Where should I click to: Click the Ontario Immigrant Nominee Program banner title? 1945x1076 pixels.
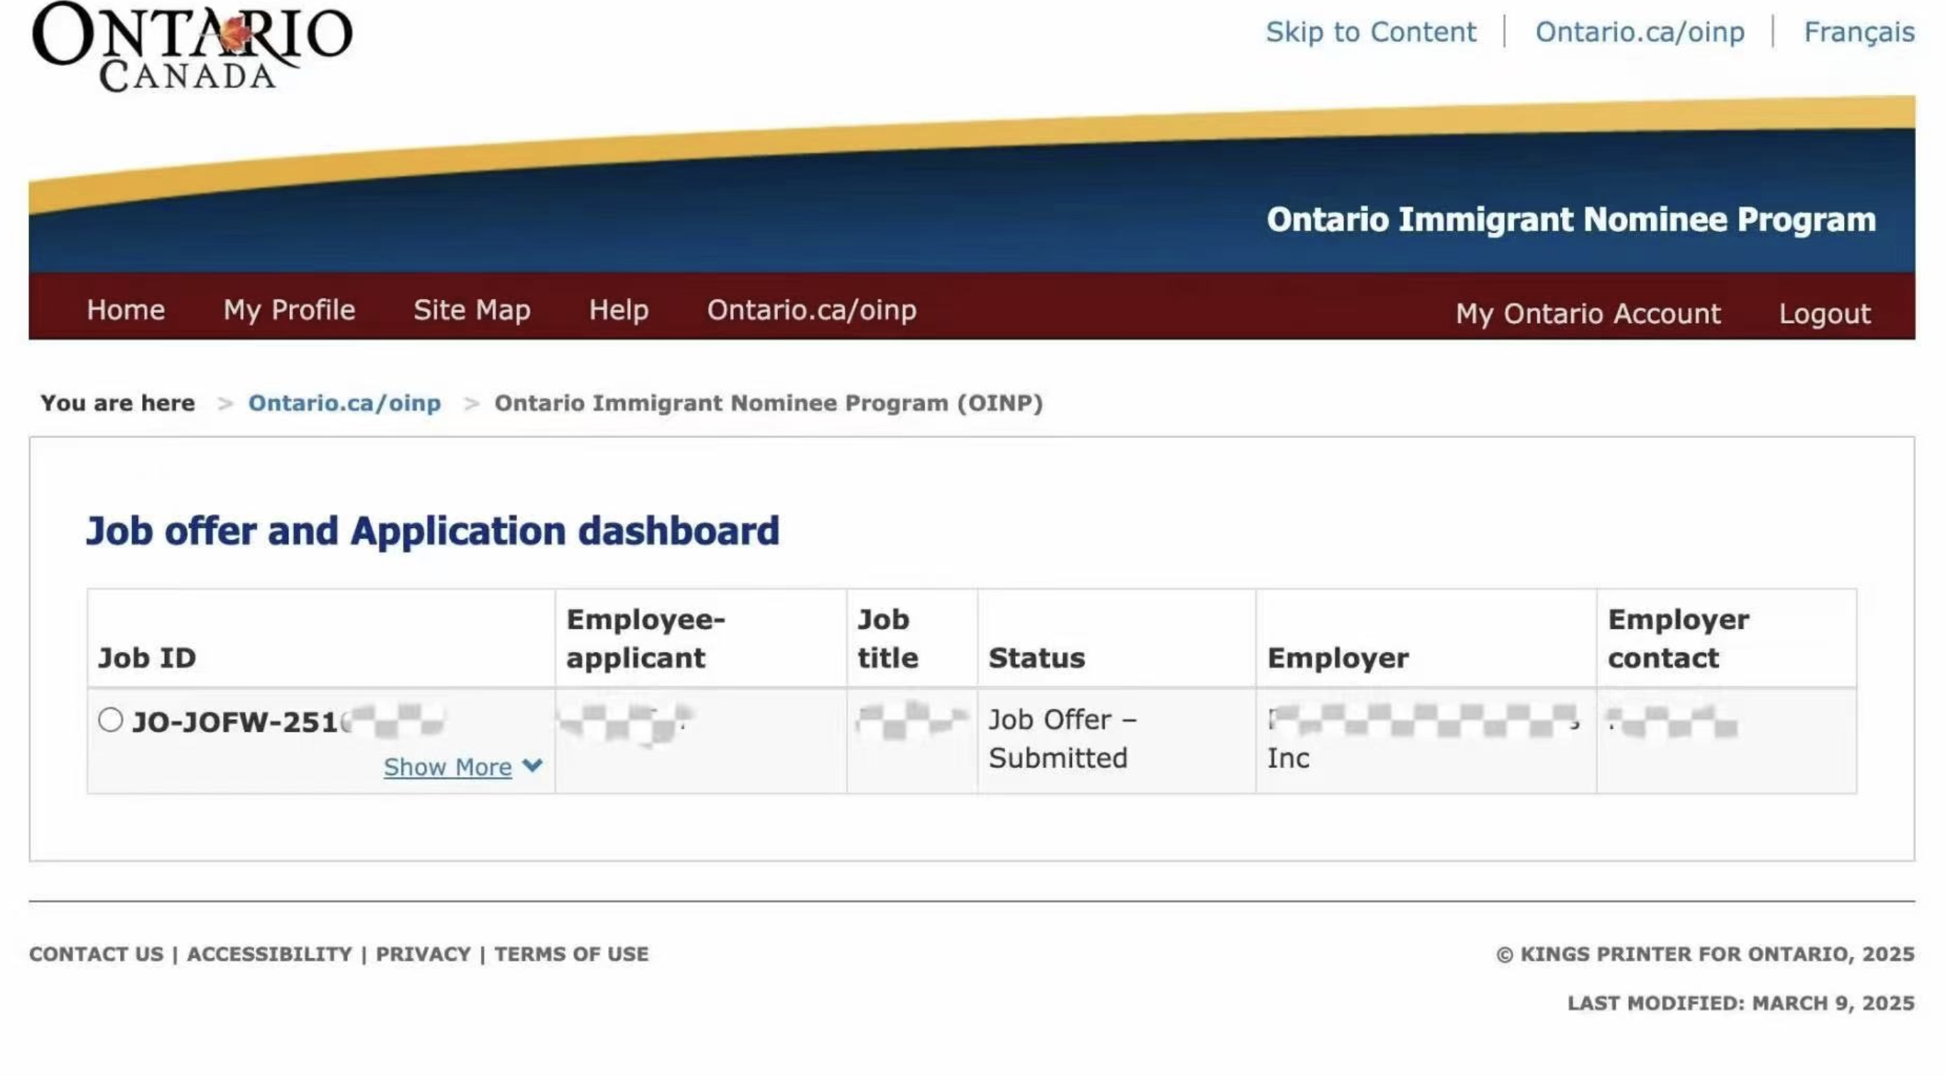pos(1571,219)
